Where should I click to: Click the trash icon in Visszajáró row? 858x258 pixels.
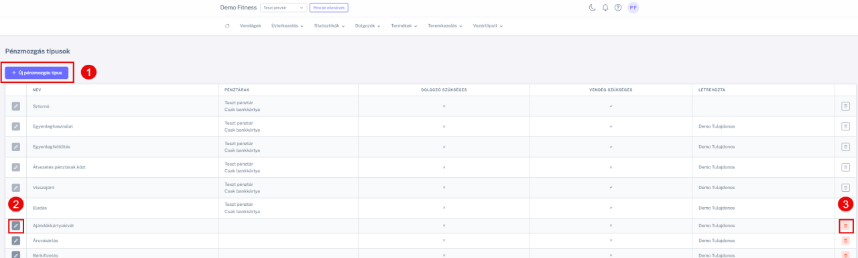point(845,188)
